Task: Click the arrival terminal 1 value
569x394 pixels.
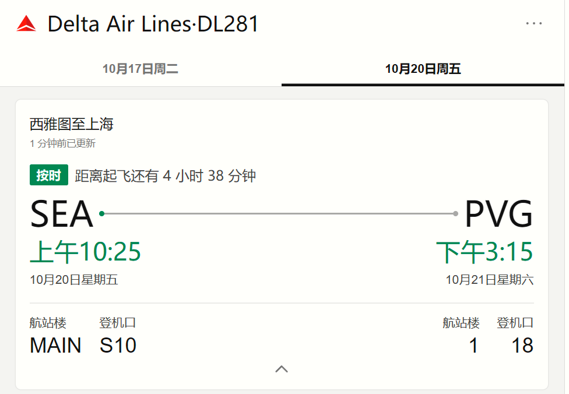Action: point(473,345)
